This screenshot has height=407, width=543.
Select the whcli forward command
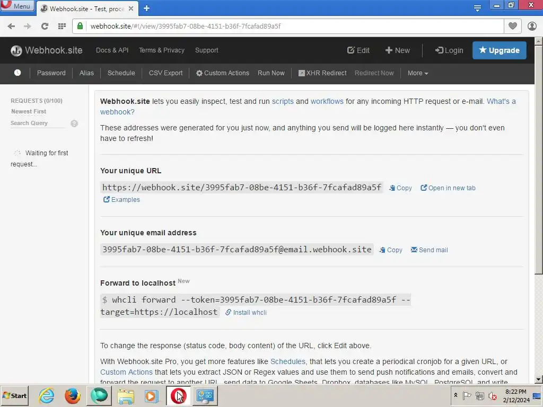coord(255,306)
